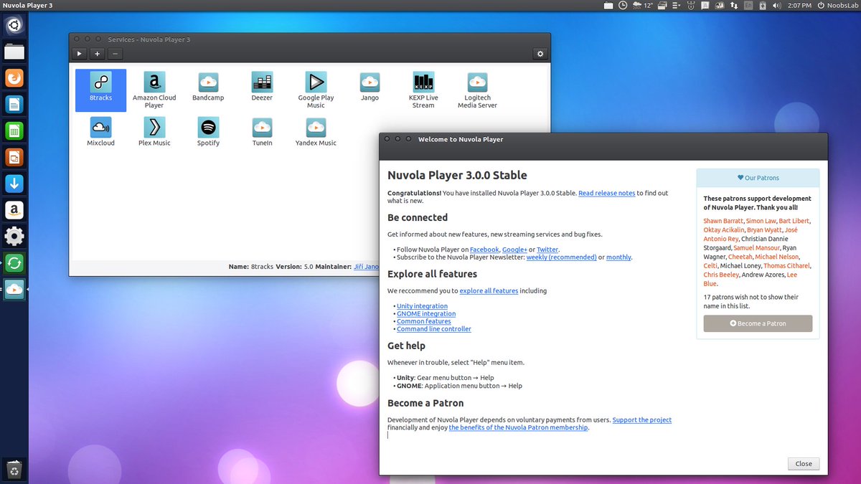The image size is (861, 484).
Task: Select the 8tracks service icon
Action: (100, 90)
